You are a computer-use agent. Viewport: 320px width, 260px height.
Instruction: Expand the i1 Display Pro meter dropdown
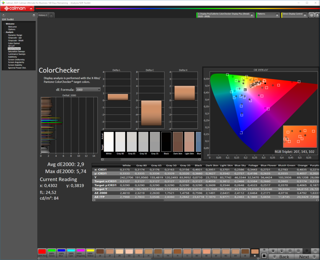pyautogui.click(x=252, y=15)
